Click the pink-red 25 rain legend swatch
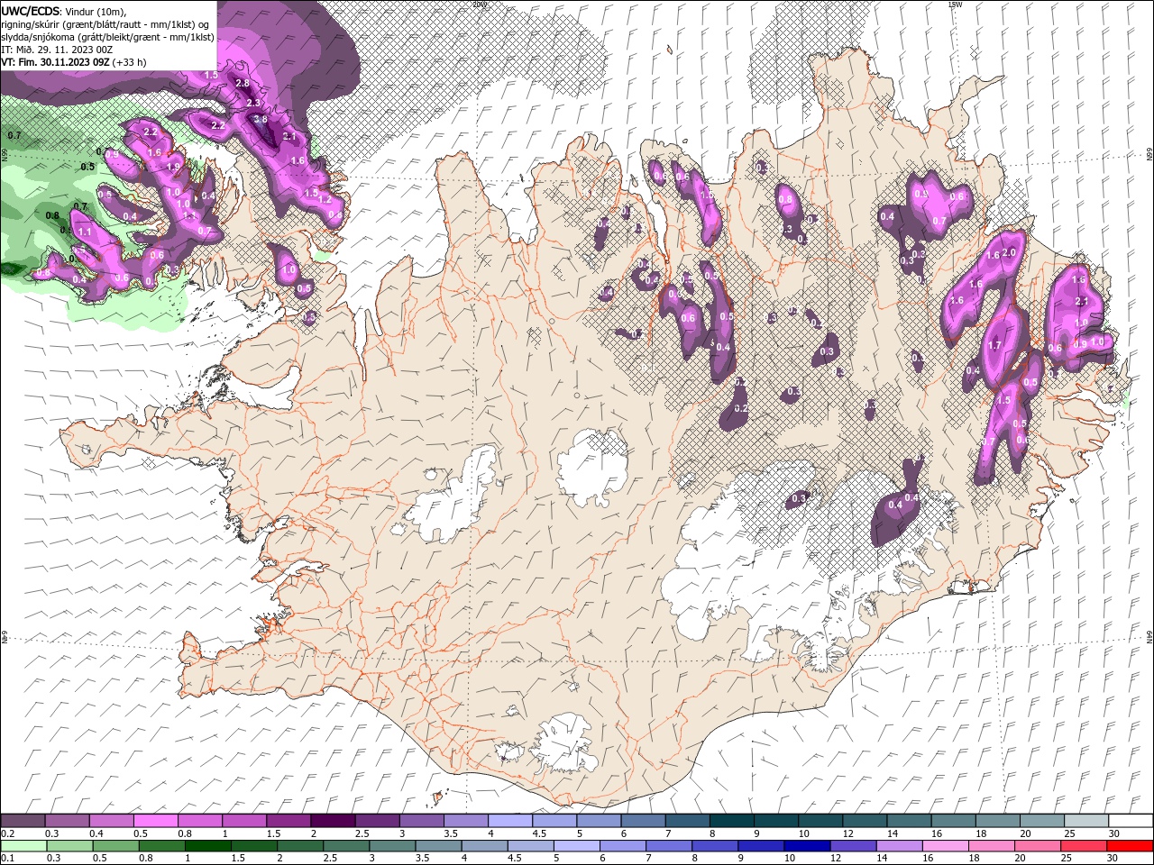Image resolution: width=1154 pixels, height=865 pixels. (x=1084, y=845)
